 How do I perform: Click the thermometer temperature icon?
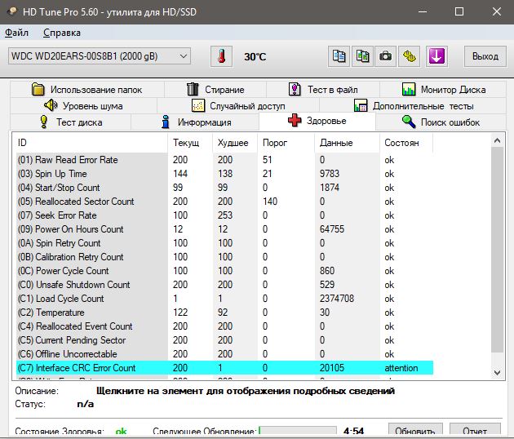click(x=222, y=56)
